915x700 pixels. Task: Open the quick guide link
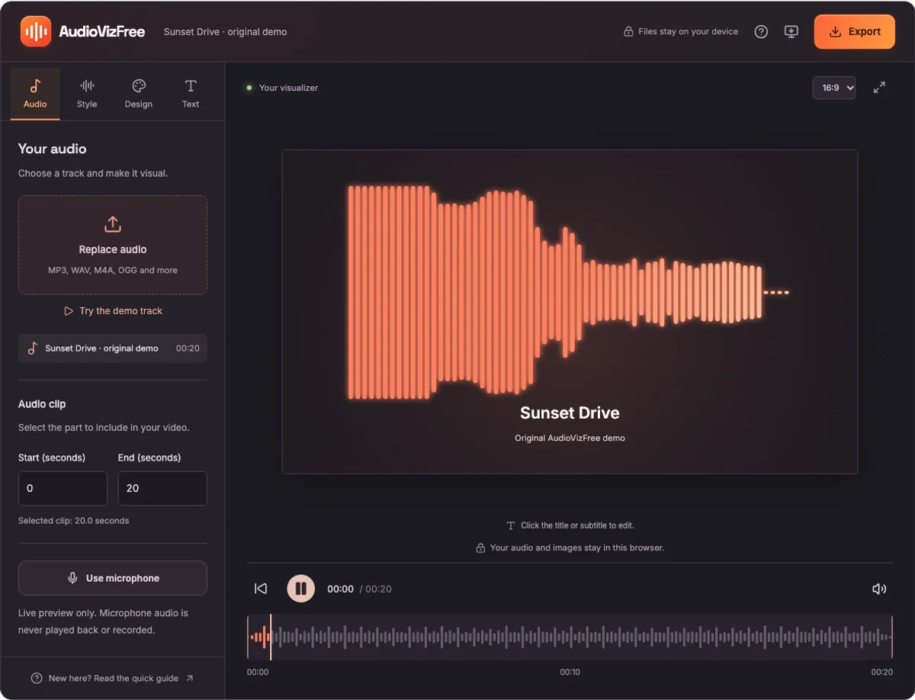click(113, 678)
